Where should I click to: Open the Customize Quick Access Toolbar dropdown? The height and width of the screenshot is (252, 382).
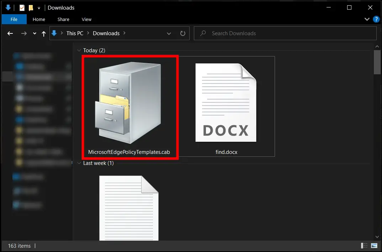tap(39, 8)
